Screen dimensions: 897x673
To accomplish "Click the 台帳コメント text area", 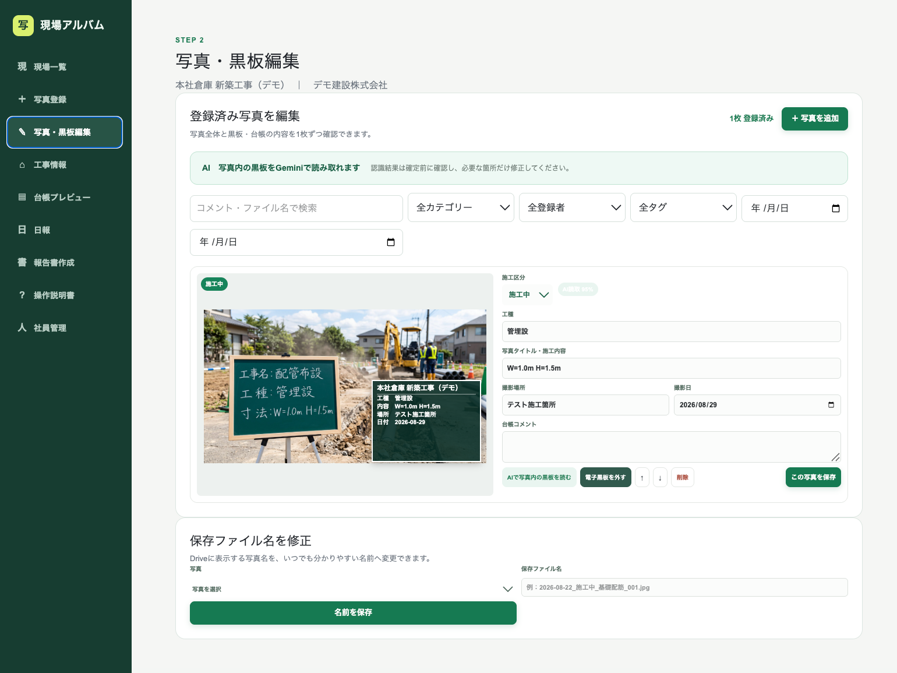I will [x=671, y=447].
